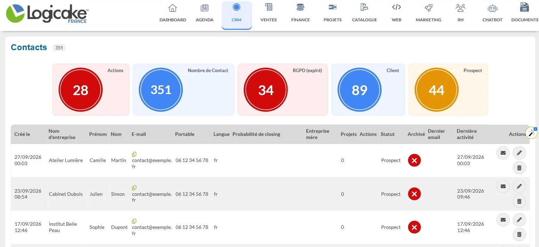Click the Cabinet Dubois company name
The image size is (539, 247).
point(66,194)
